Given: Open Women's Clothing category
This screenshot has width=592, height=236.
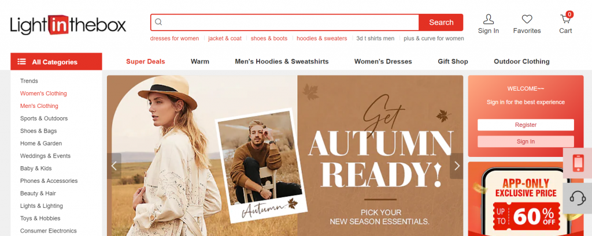Looking at the screenshot, I should (x=43, y=93).
